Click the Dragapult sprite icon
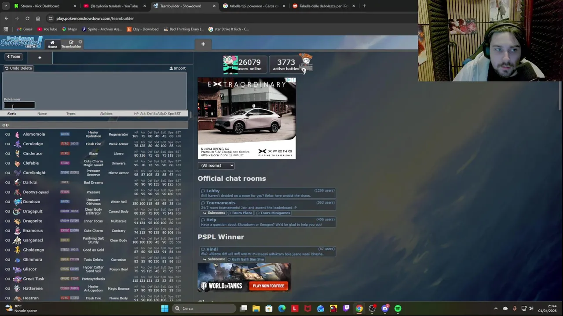Image resolution: width=563 pixels, height=316 pixels. point(17,211)
